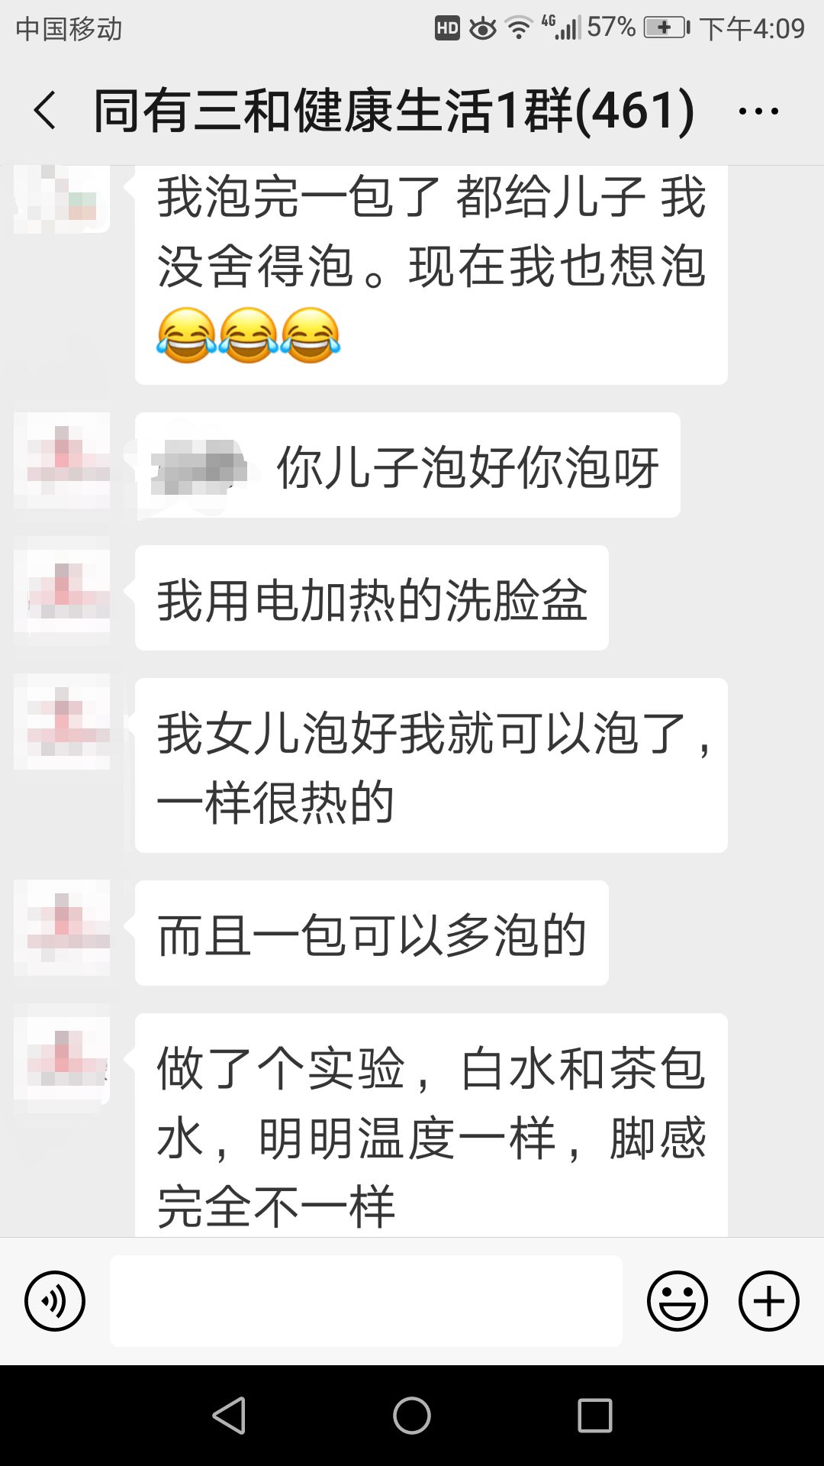
Task: Select the message 你儿子泡好你泡呀
Action: 407,465
